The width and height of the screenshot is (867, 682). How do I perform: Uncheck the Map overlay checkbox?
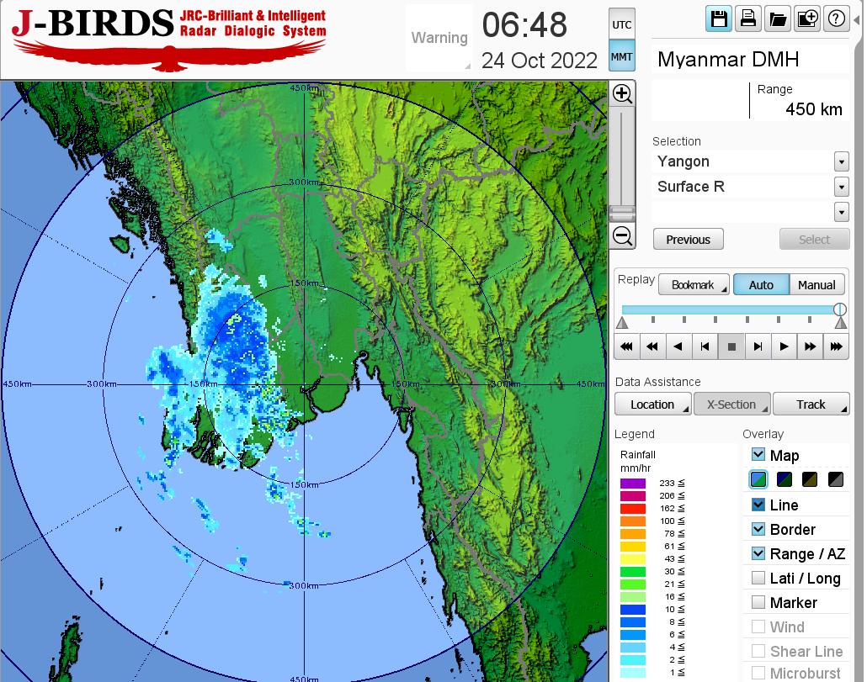[758, 455]
